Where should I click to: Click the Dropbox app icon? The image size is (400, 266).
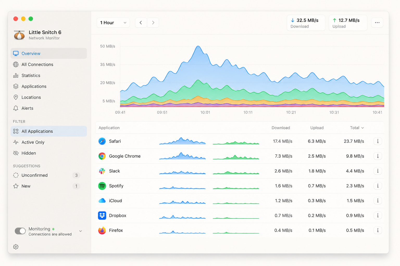[102, 215]
